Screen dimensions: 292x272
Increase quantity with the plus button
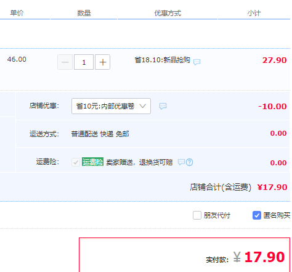point(102,62)
